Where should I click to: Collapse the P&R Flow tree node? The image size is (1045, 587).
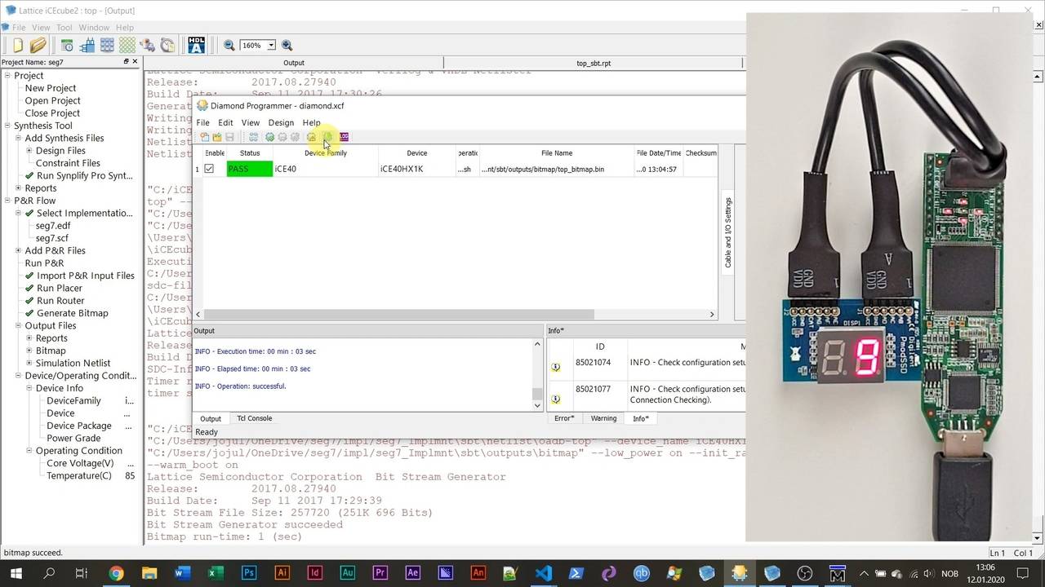click(x=7, y=201)
